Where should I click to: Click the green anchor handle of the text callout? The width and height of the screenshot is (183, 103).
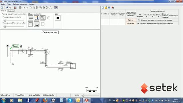(x=11, y=48)
